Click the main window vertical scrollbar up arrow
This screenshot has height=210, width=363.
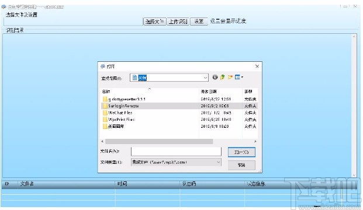[354, 37]
